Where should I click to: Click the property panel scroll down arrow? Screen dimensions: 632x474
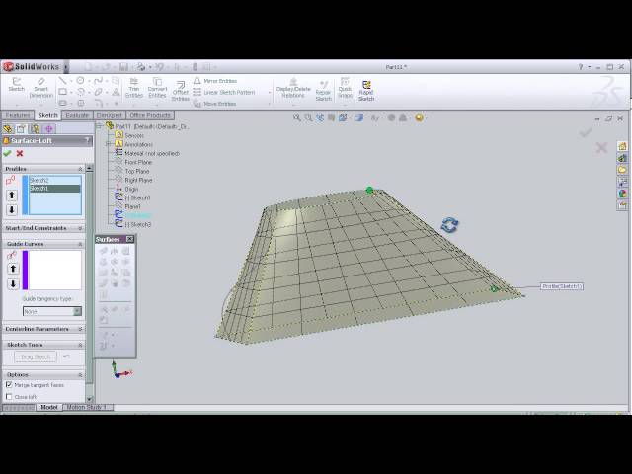click(x=90, y=399)
